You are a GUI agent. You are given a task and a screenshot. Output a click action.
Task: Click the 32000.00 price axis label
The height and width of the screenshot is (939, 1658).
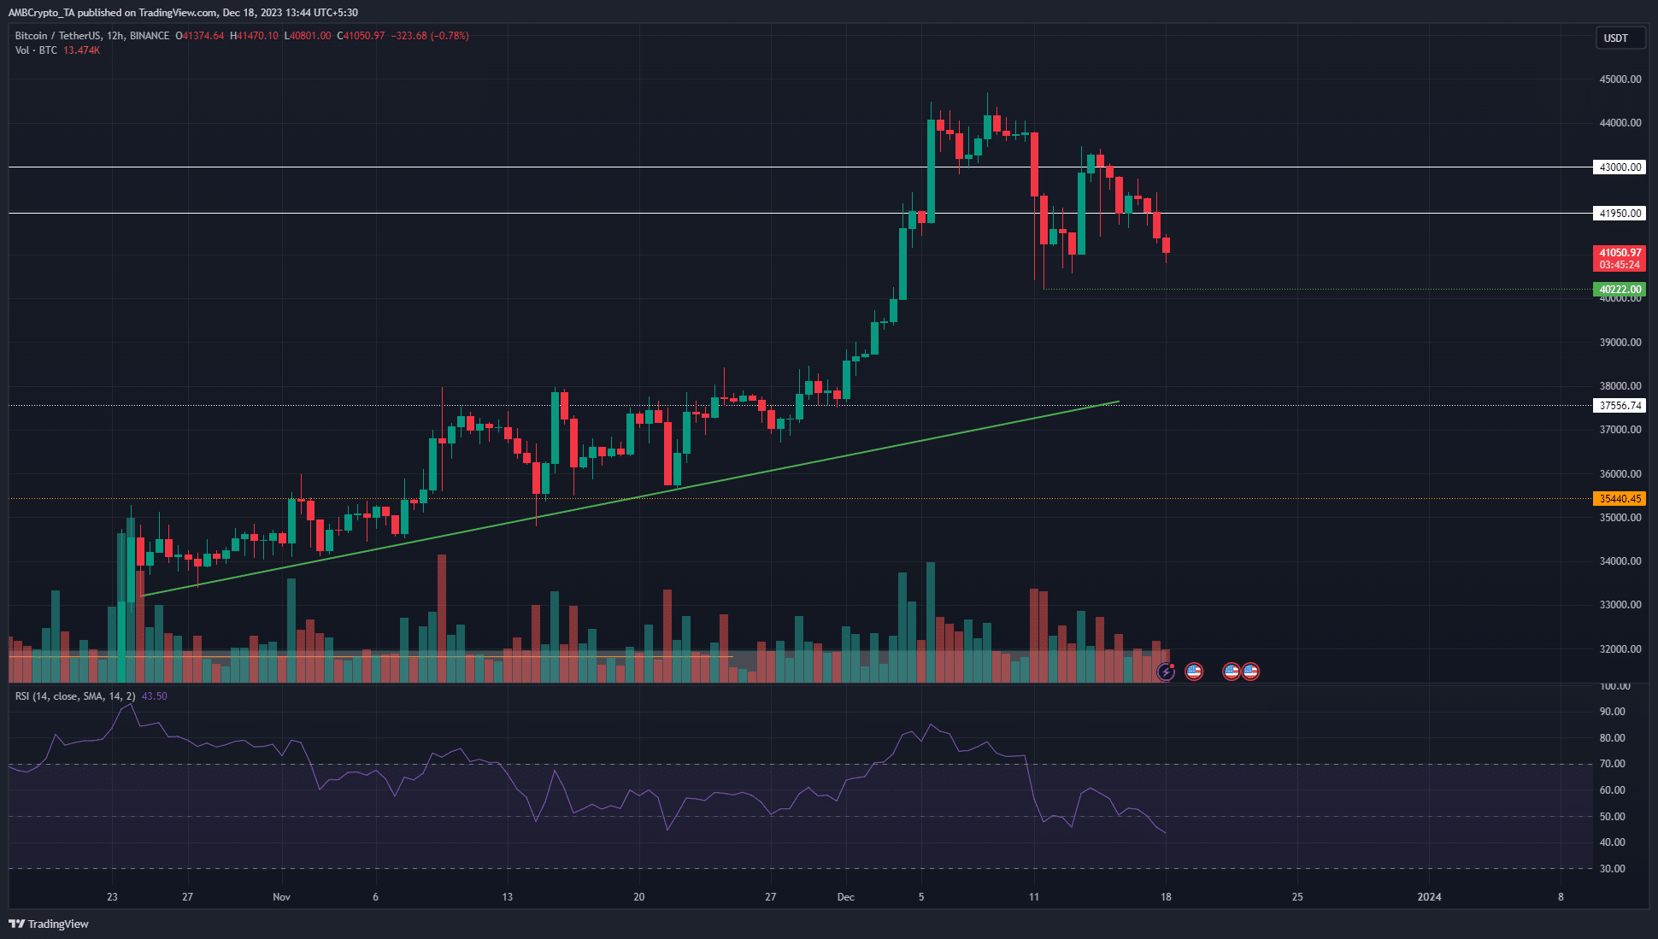(x=1620, y=649)
